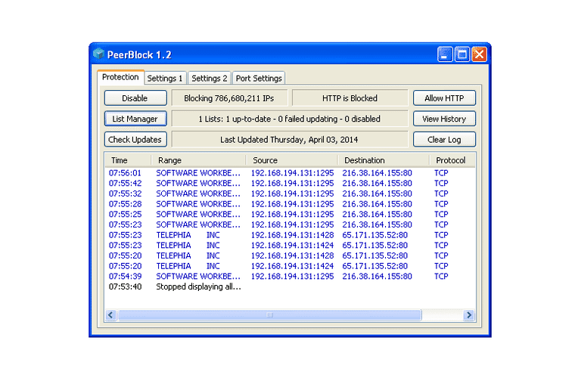Select the log row at 07:56:01
The height and width of the screenshot is (387, 581).
(290, 173)
